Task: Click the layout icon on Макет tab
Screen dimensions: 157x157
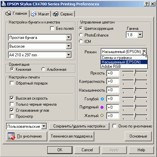Action: tap(34, 14)
